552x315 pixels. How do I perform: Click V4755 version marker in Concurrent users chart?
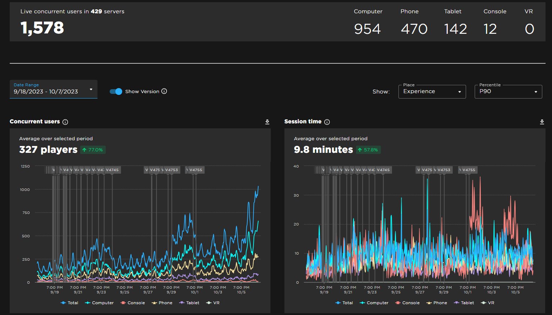196,170
